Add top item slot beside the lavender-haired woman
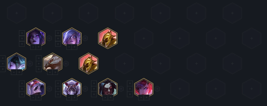Screen dimensions: 267x106 [x=58, y=33]
